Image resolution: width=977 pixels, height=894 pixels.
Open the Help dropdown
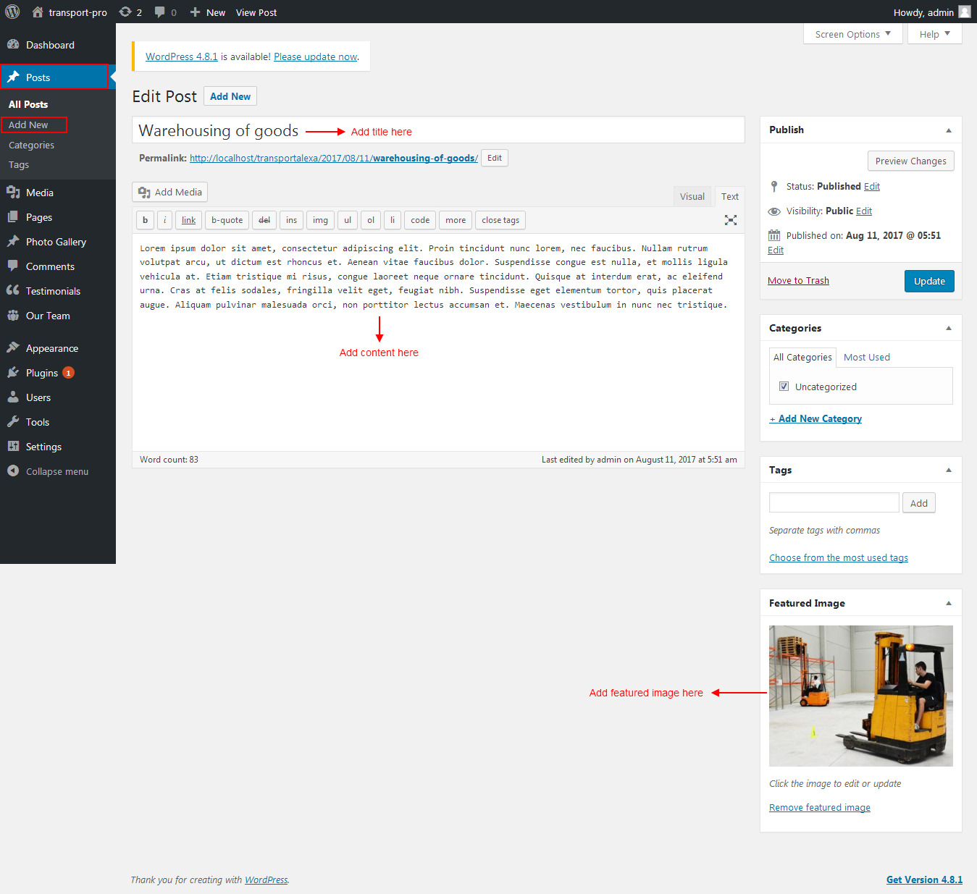pos(934,34)
